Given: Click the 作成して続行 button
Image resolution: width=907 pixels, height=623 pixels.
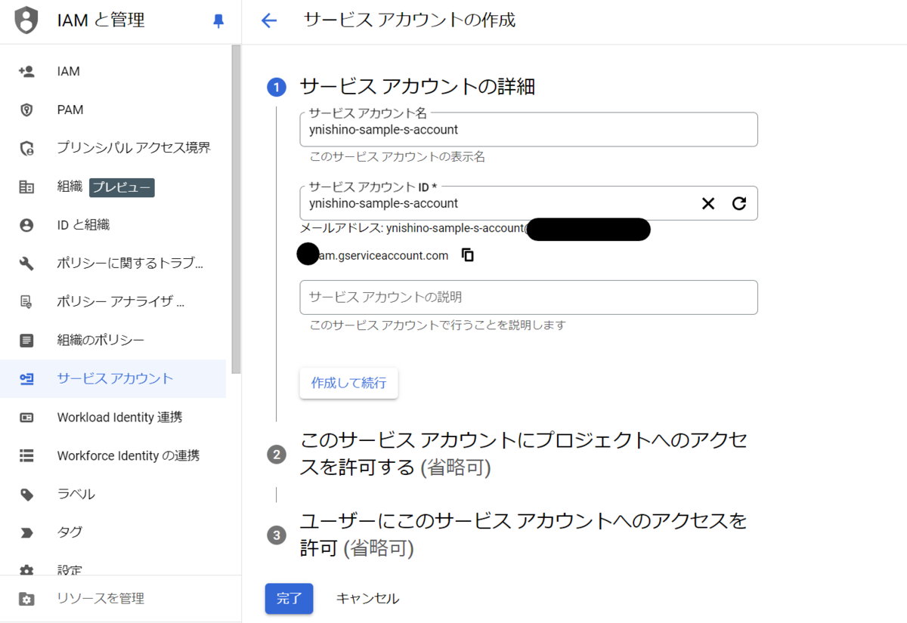Looking at the screenshot, I should 349,383.
